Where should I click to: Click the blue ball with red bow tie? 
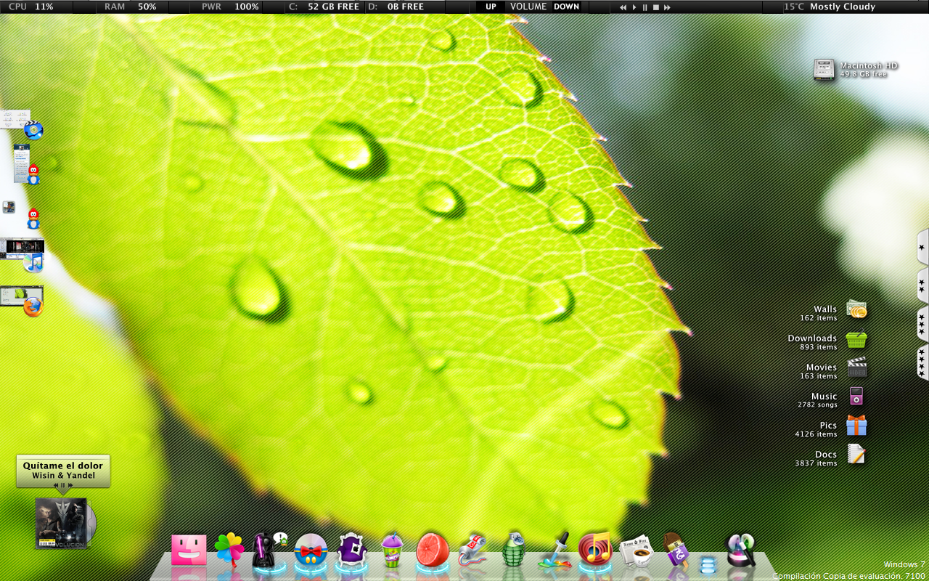(311, 550)
